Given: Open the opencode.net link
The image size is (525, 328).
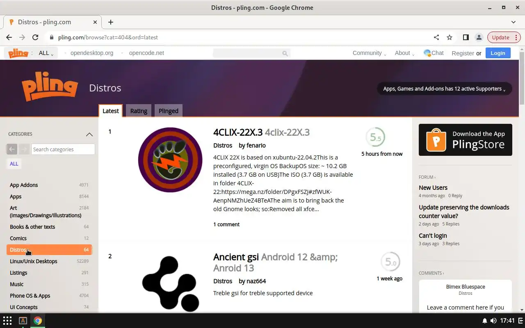Looking at the screenshot, I should point(146,53).
